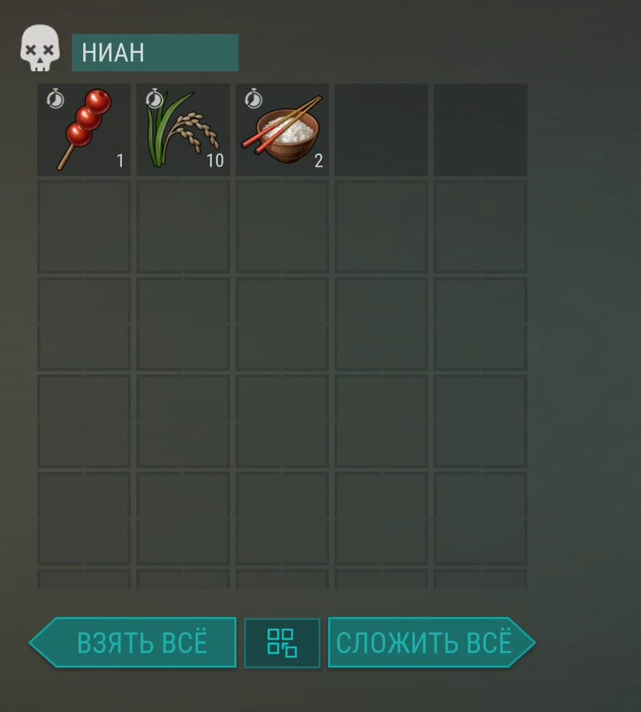Click the skull icon beside НИАН
This screenshot has height=712, width=641.
pyautogui.click(x=40, y=48)
